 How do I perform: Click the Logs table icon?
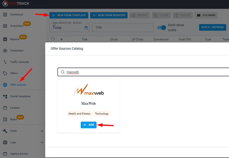pos(5,142)
